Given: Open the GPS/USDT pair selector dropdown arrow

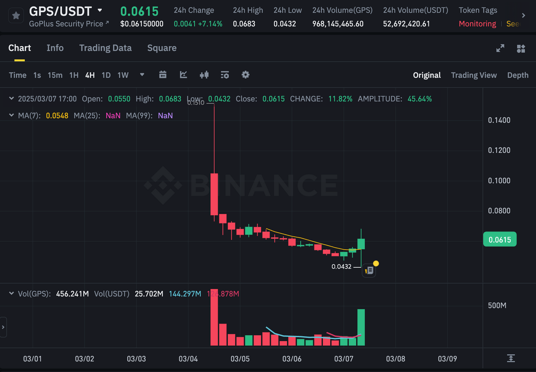Looking at the screenshot, I should [100, 10].
